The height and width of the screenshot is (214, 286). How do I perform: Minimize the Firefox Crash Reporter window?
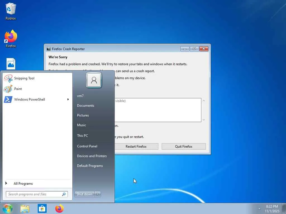pyautogui.click(x=185, y=49)
